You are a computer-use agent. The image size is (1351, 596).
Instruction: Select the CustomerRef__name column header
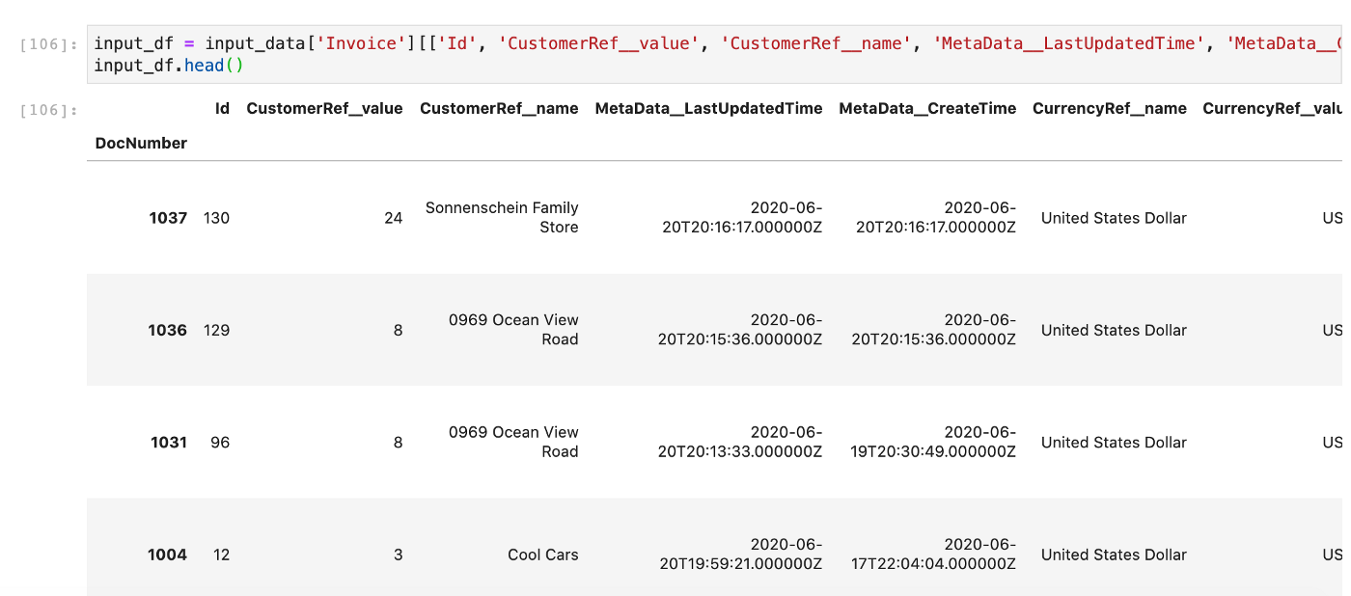pos(499,109)
